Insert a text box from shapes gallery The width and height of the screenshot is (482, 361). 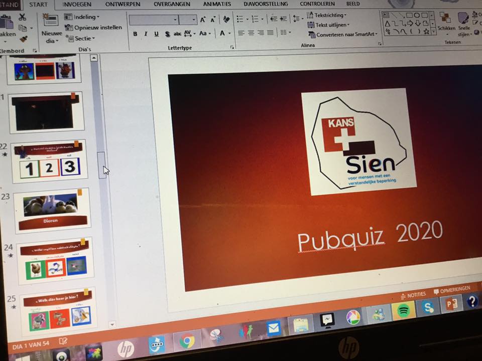[386, 15]
